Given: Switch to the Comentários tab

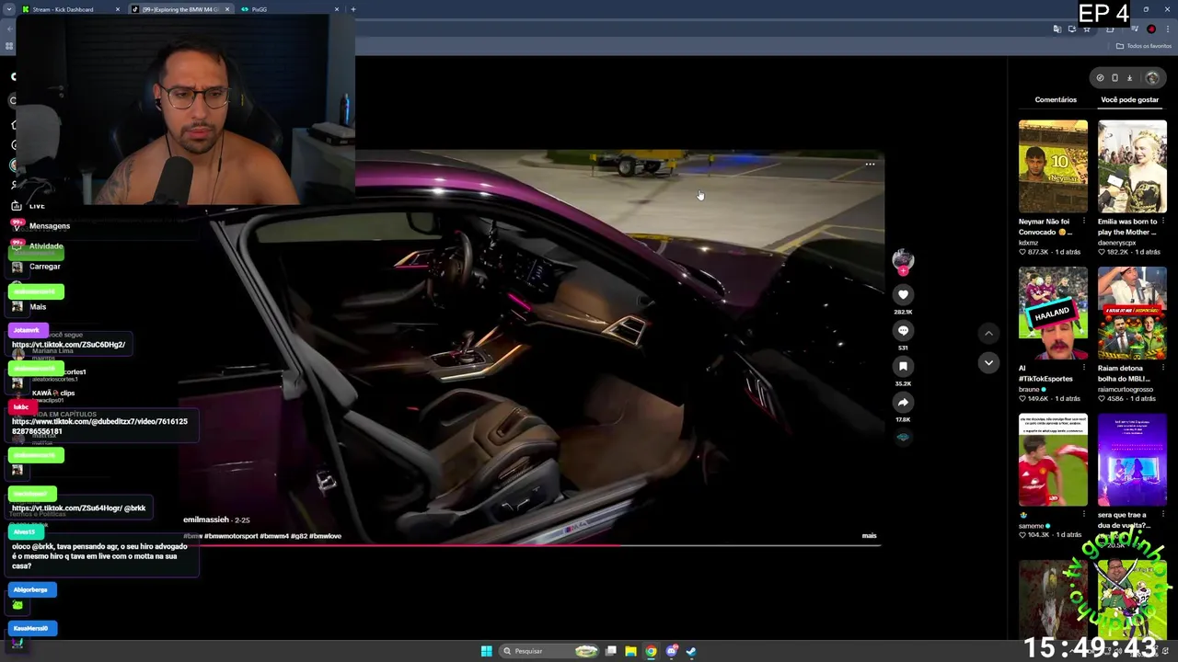Looking at the screenshot, I should pos(1056,99).
